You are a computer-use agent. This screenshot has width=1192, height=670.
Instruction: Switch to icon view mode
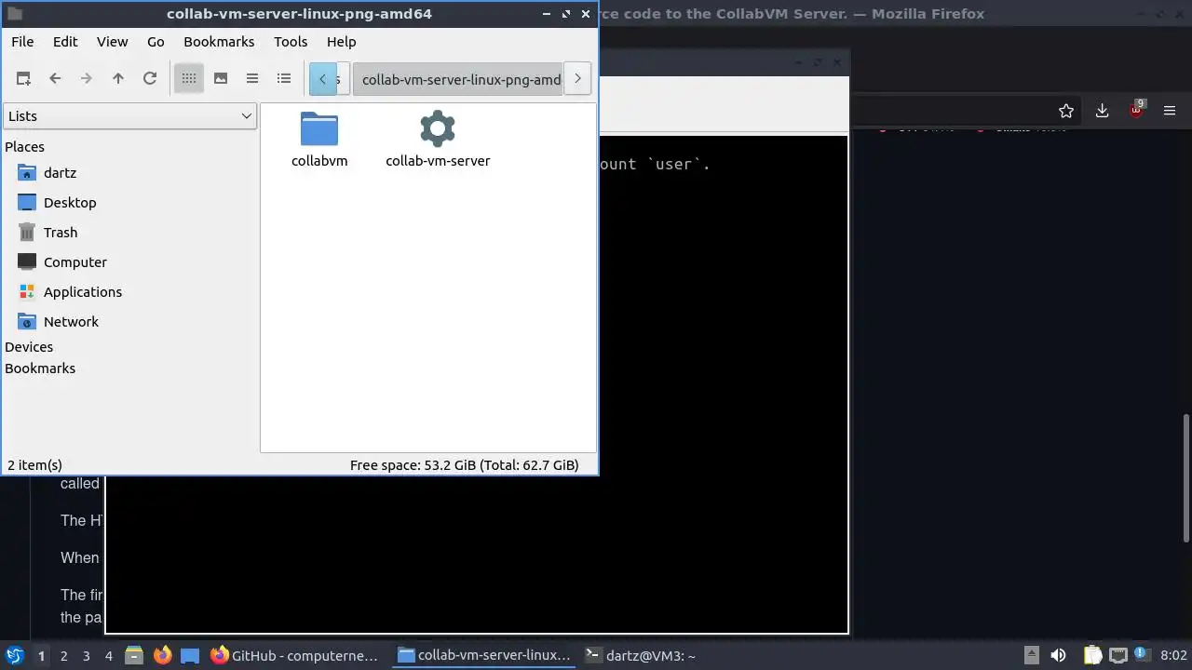(189, 79)
